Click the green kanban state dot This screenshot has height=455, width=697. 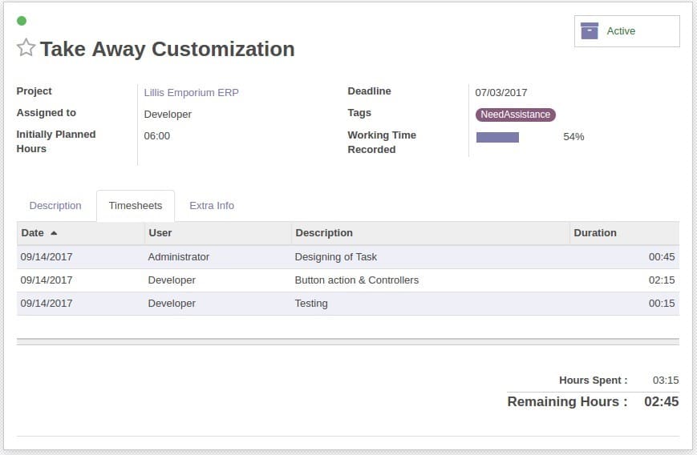click(x=22, y=20)
